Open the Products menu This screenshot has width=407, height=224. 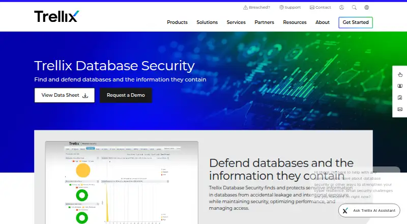coord(177,22)
